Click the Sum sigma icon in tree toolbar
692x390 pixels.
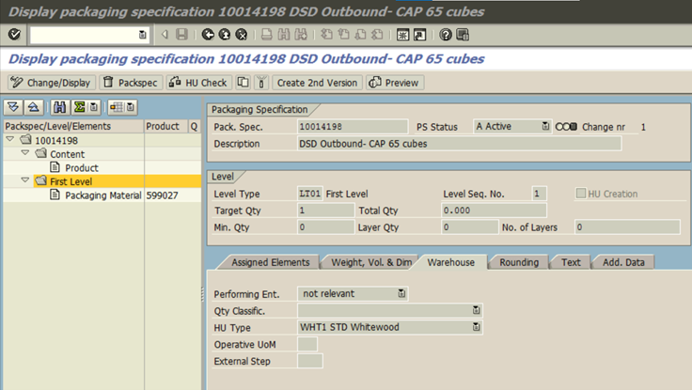[x=79, y=107]
